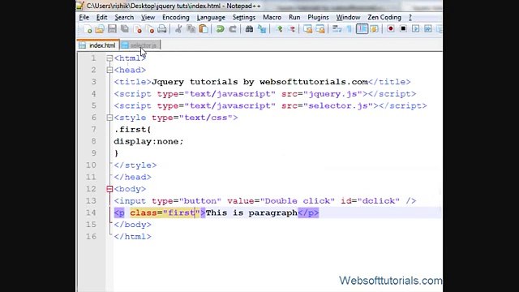Click the "Double click" value text
This screenshot has height=292, width=519.
[298, 201]
